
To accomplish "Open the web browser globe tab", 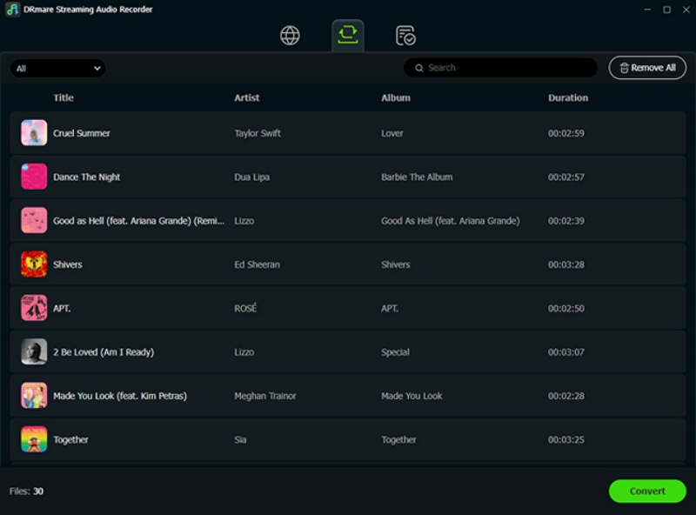I will (x=290, y=36).
